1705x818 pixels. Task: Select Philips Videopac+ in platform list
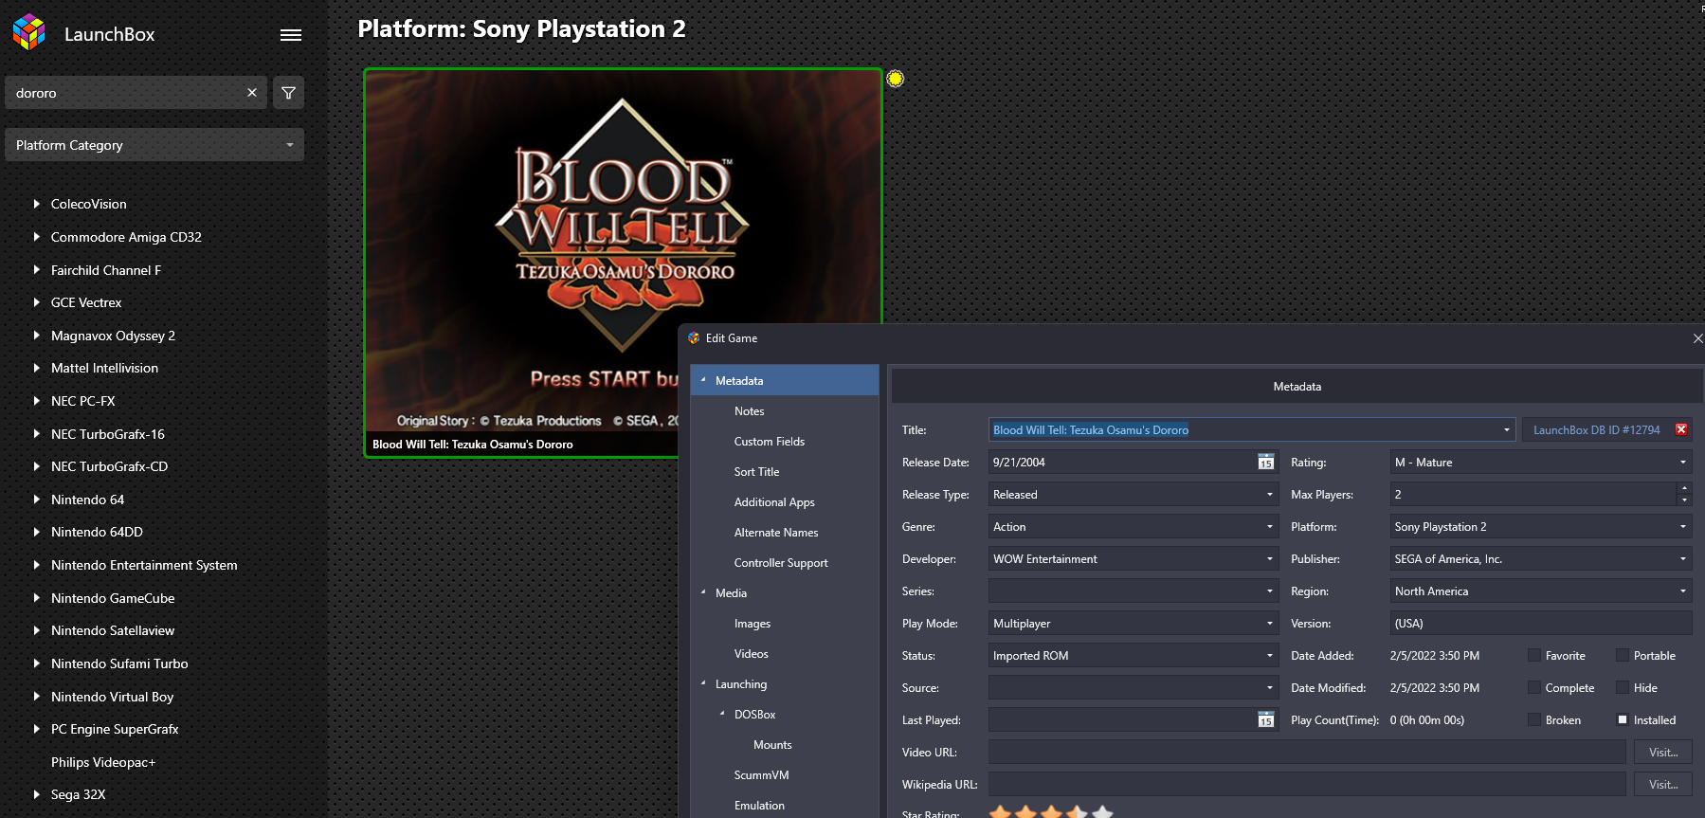103,762
